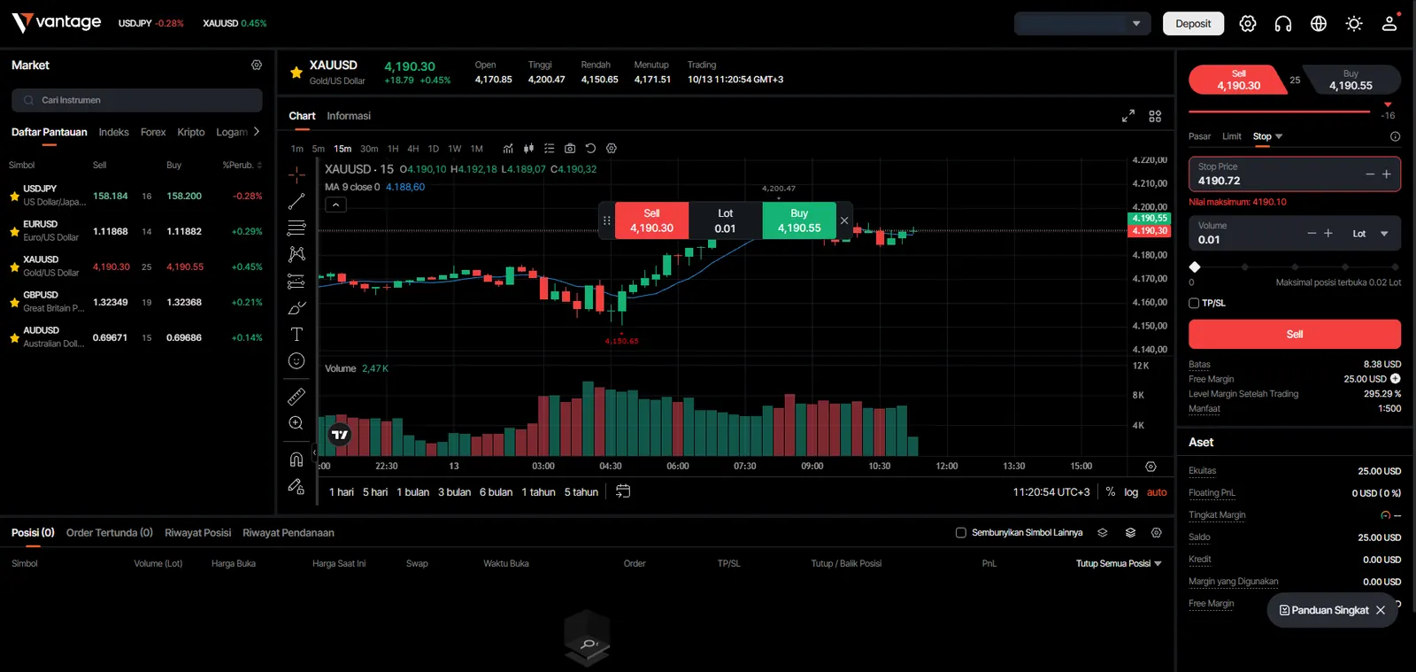Open customer support headset icon
Viewport: 1416px width, 672px height.
[x=1283, y=24]
